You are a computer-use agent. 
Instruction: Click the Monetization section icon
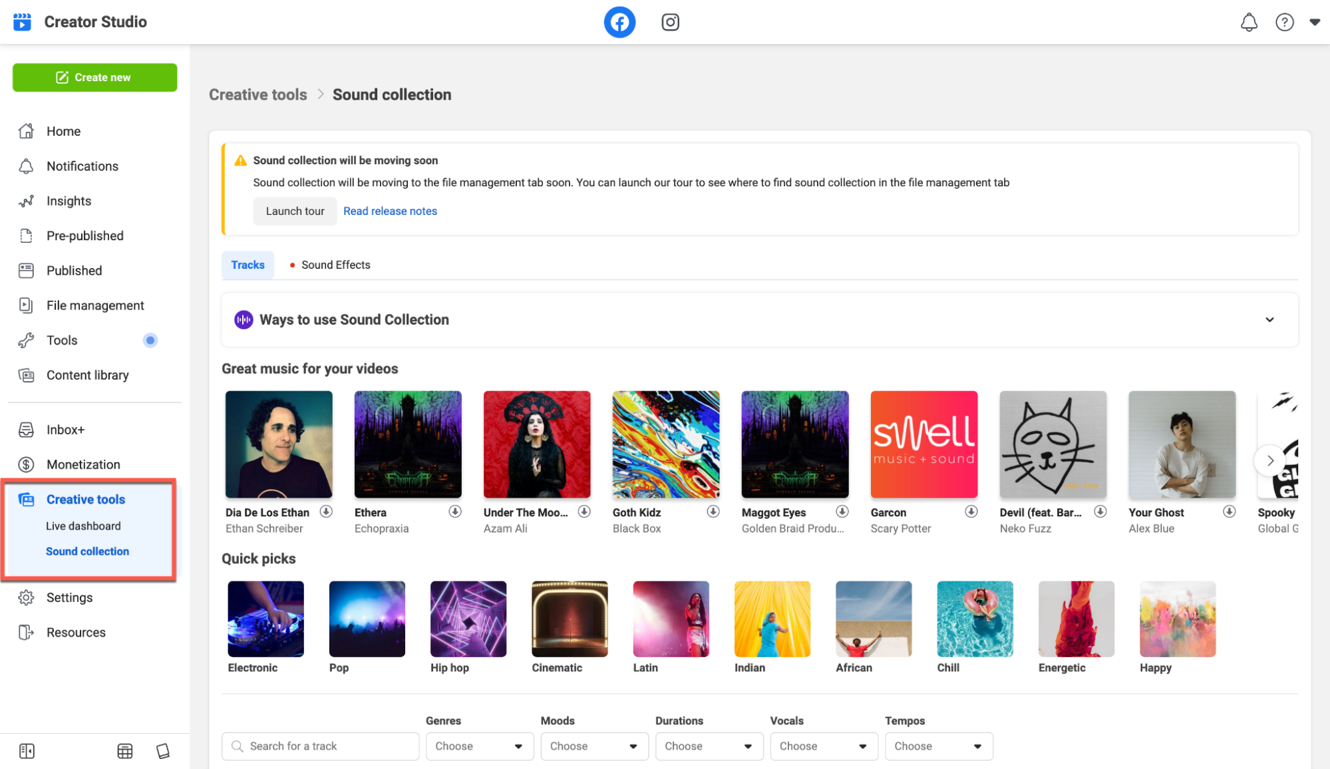pyautogui.click(x=27, y=464)
